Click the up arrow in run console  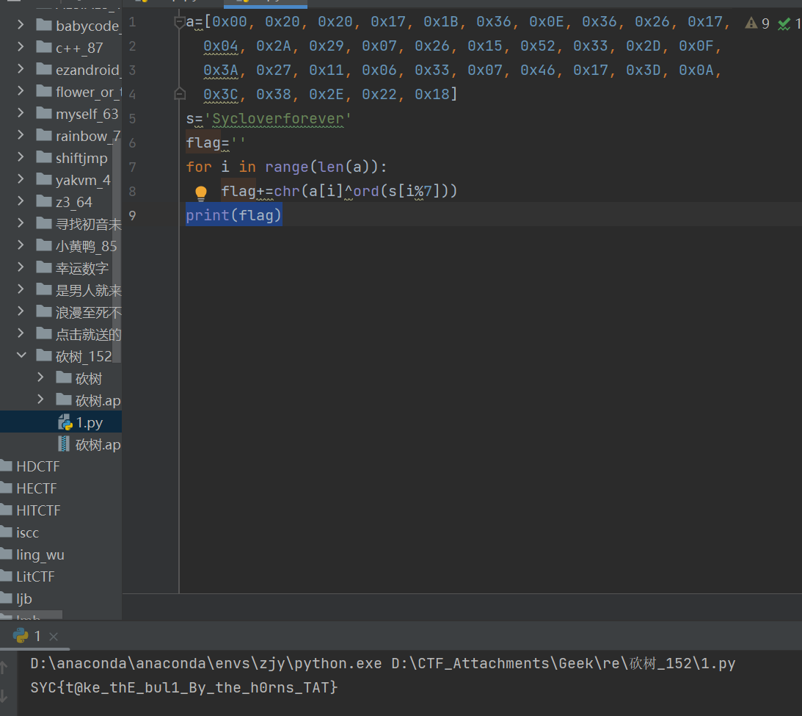(6, 667)
